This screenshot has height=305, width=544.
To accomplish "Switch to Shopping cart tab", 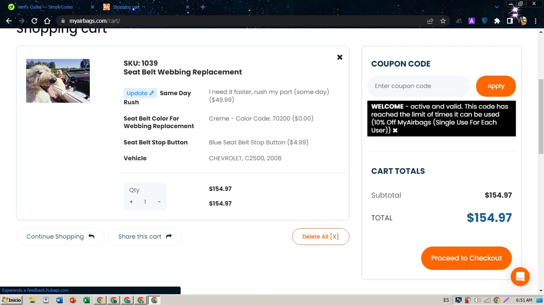I will coord(126,7).
